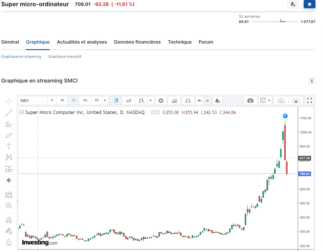
Task: Select the pitchfork drawing tool
Action: [x=9, y=124]
